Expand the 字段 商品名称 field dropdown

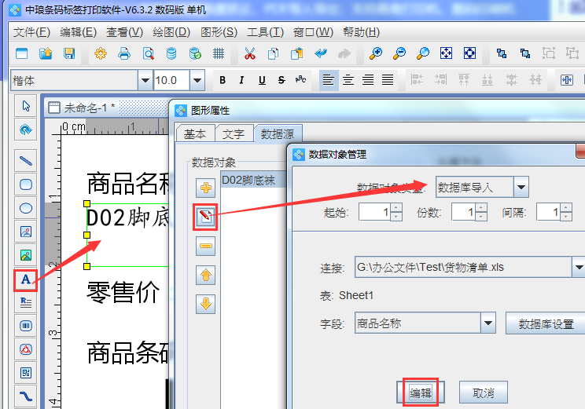487,323
